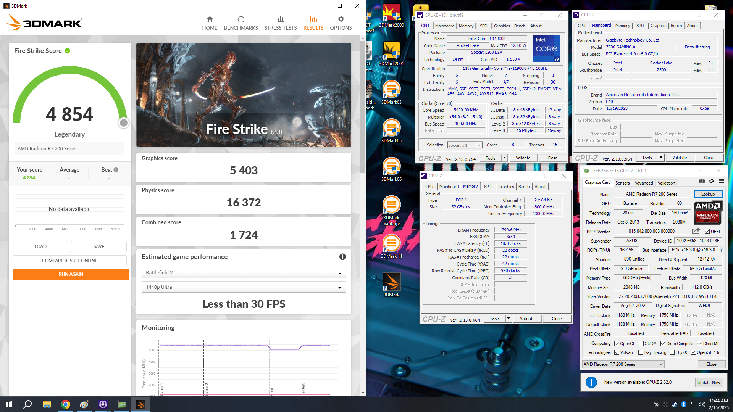Go to STRESS TESTS in 3DMark
The width and height of the screenshot is (733, 412).
pyautogui.click(x=281, y=23)
